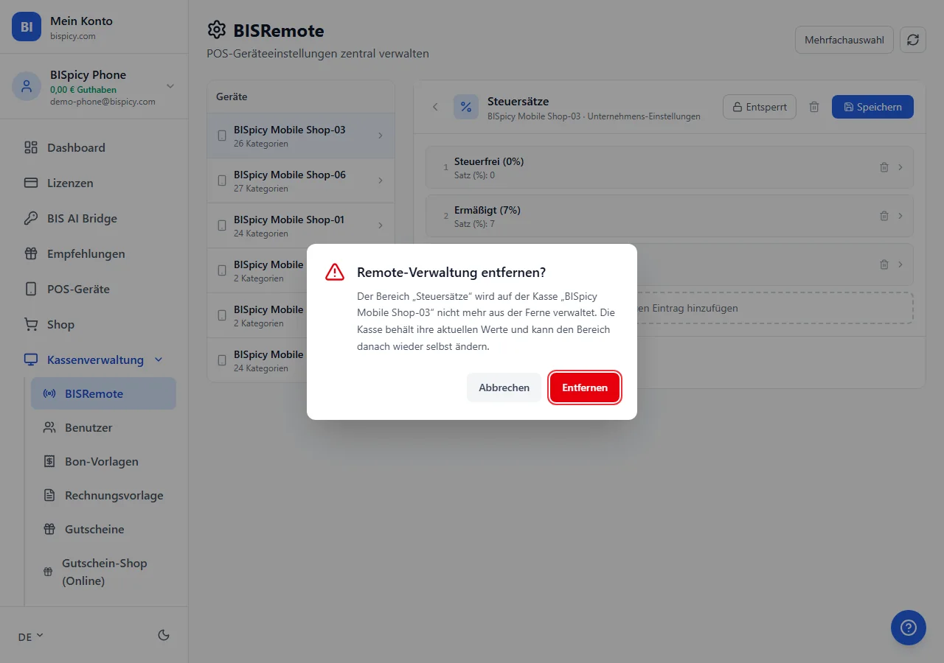944x663 pixels.
Task: Click the Benutzer users icon
Action: coord(49,427)
